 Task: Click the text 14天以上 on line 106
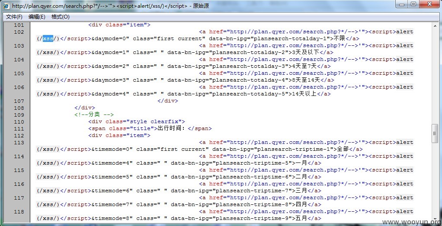point(304,94)
